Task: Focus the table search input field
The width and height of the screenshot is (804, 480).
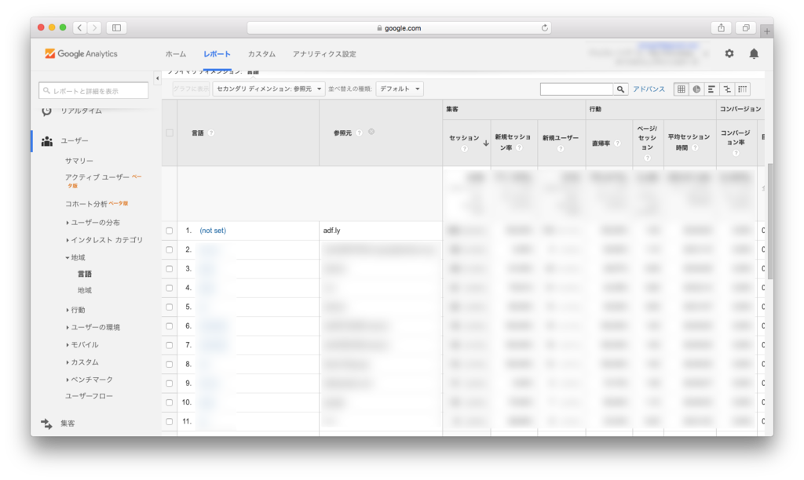Action: [576, 89]
